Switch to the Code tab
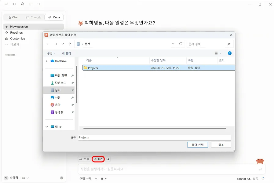 click(x=54, y=17)
